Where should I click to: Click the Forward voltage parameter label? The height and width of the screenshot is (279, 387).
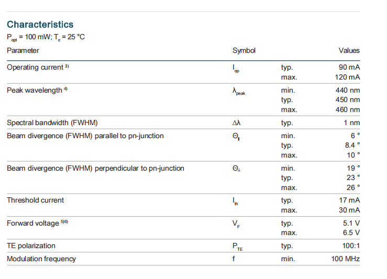(32, 224)
